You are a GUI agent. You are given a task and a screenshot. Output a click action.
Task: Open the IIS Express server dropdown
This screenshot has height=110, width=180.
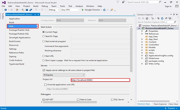tap(64, 75)
